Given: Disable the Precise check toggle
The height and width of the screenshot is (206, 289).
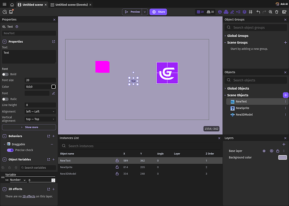Looking at the screenshot, I should pyautogui.click(x=10, y=150).
